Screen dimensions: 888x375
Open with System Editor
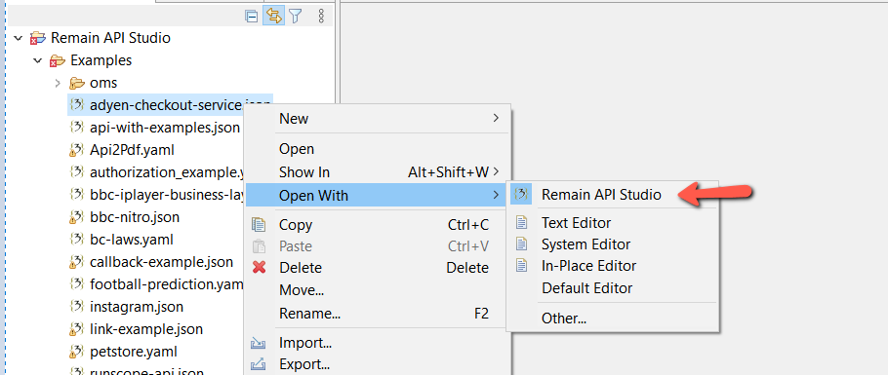click(613, 244)
